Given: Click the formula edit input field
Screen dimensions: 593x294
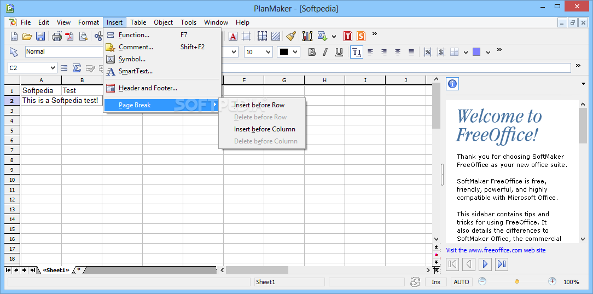Looking at the screenshot, I should pos(396,68).
